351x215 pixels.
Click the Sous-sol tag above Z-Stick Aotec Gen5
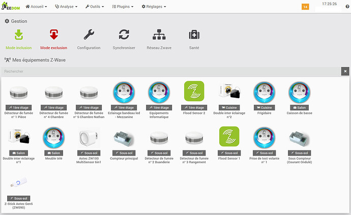[x=19, y=198]
